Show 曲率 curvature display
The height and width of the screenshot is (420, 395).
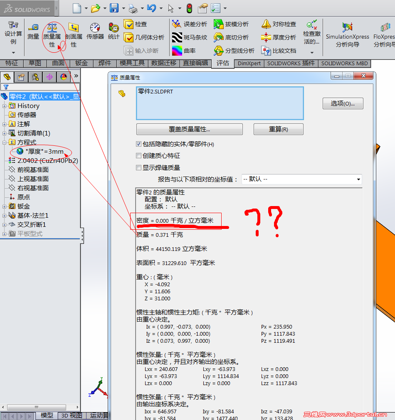click(x=184, y=50)
